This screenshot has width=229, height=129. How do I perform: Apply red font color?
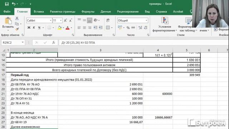(x=68, y=28)
